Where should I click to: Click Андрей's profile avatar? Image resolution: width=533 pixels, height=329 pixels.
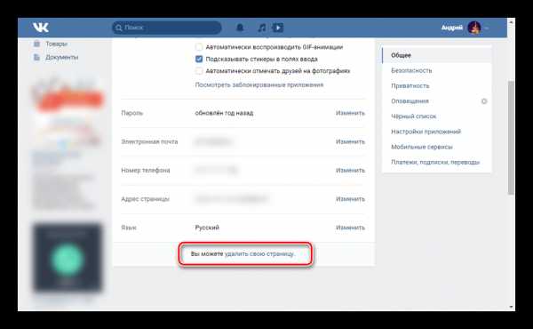click(474, 28)
